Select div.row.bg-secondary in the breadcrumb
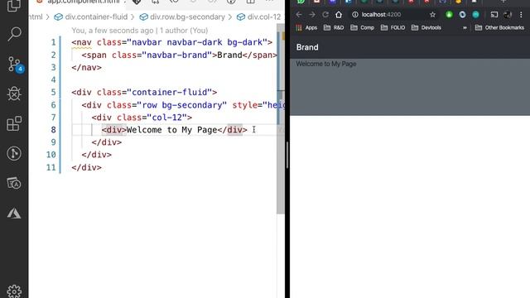Viewport: 530px width, 298px height. coord(182,17)
